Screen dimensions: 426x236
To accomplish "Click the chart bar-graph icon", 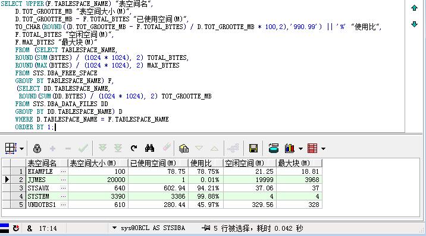I will click(x=290, y=148).
